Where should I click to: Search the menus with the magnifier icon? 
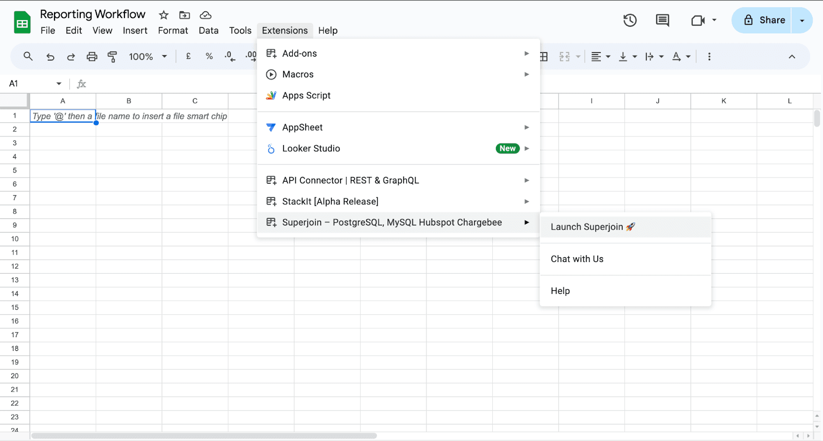(x=28, y=56)
